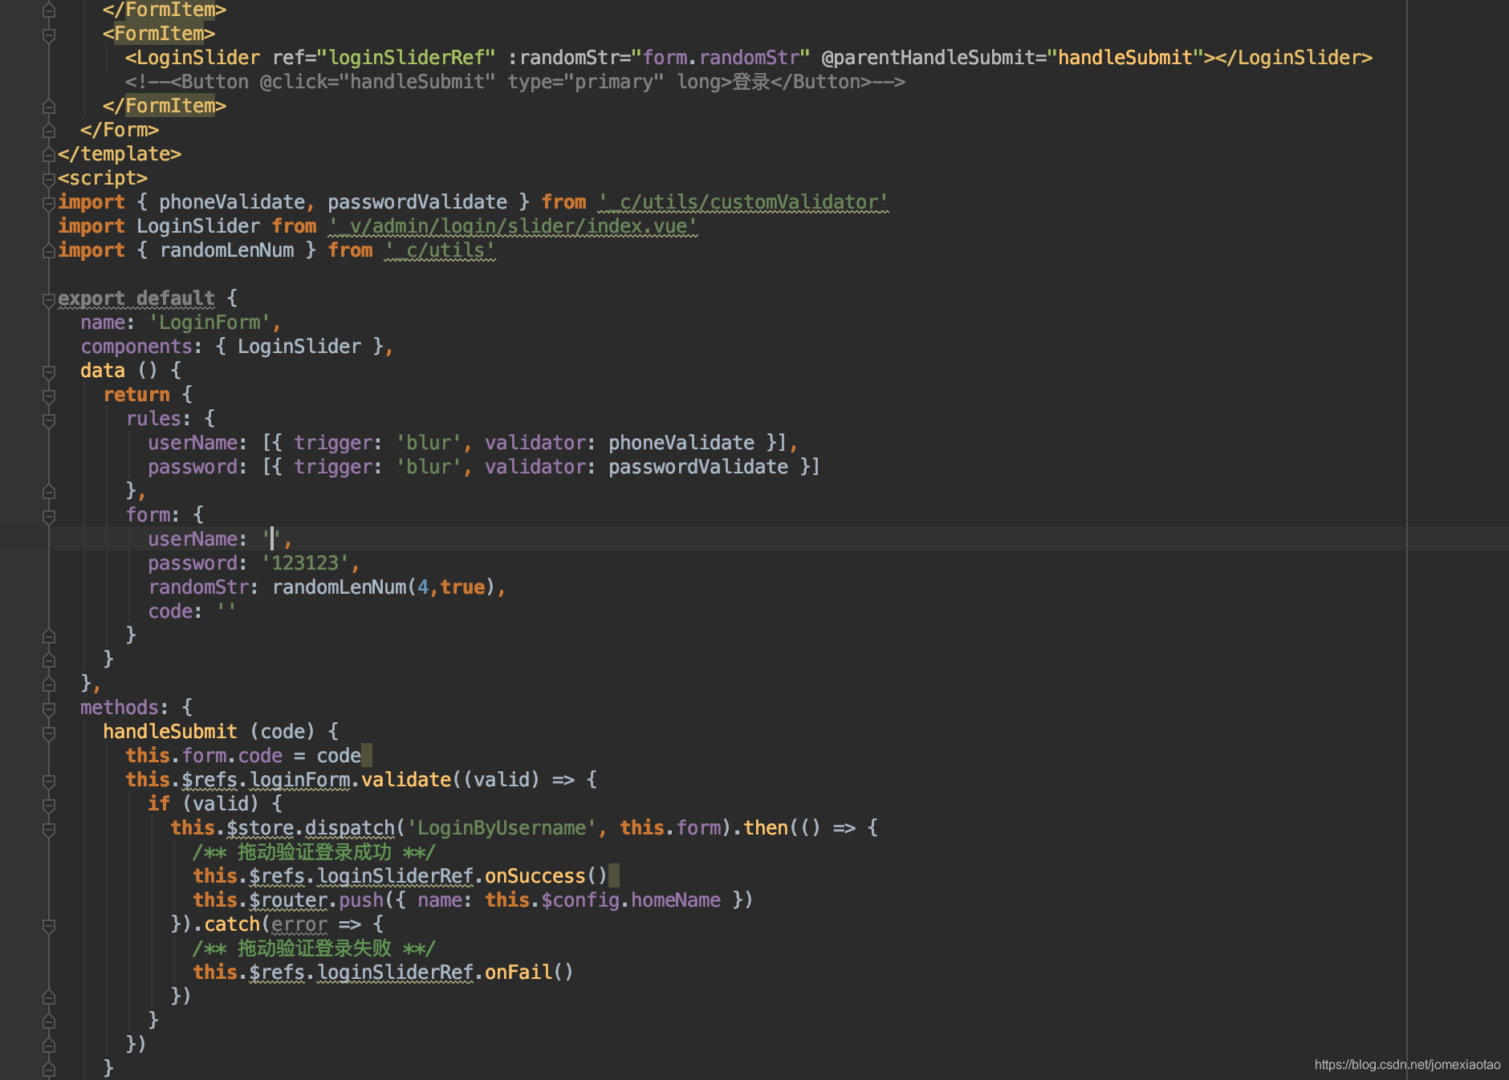Collapse the dispatch('LoginByUsername') then block
1509x1080 pixels.
pos(49,829)
